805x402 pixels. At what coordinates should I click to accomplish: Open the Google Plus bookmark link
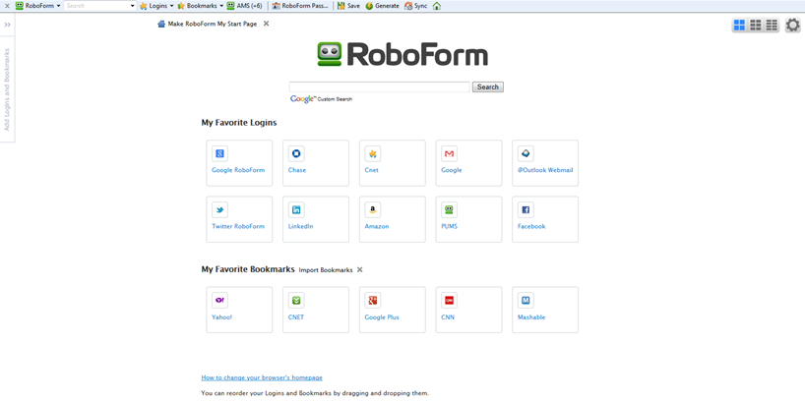point(382,316)
